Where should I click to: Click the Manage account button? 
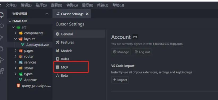(x=121, y=52)
